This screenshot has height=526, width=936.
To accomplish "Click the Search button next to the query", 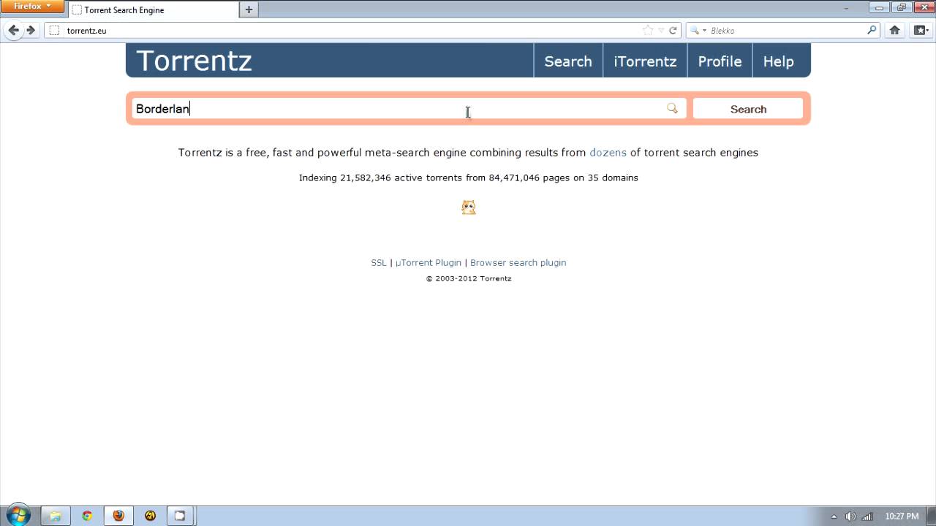I will 748,109.
